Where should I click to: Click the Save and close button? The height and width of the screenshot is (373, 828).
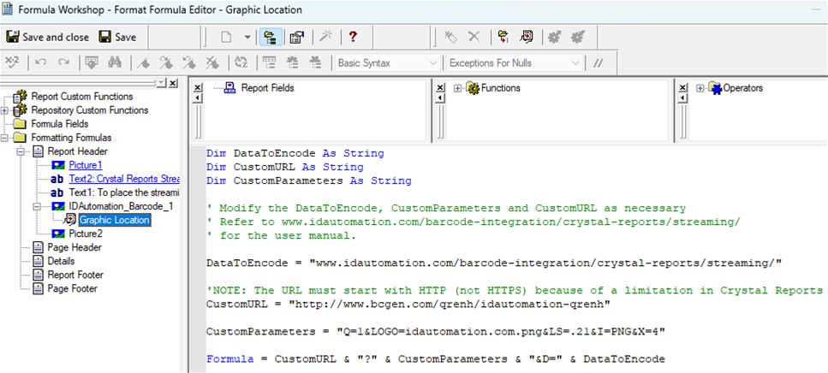click(48, 38)
